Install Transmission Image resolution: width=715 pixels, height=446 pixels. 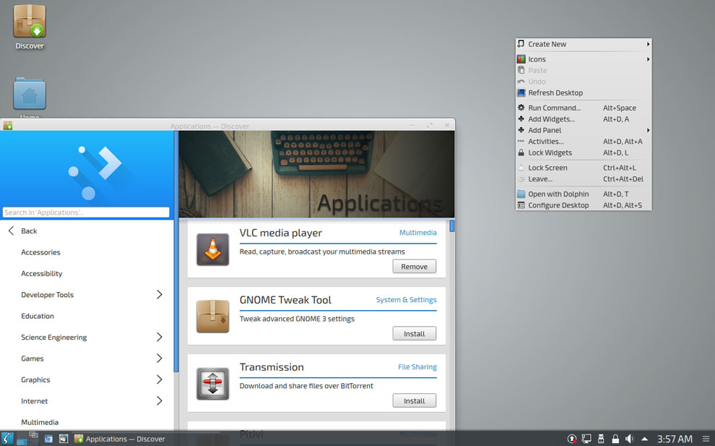pyautogui.click(x=414, y=400)
